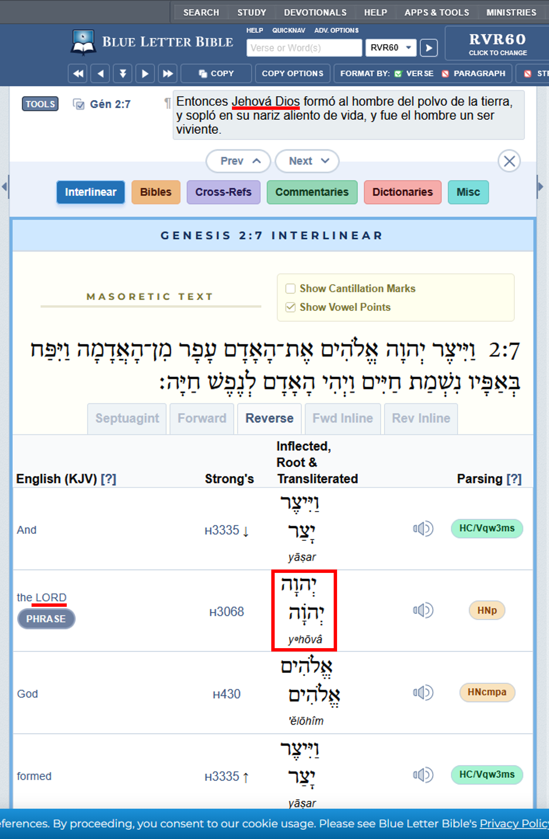Expand the Prev verse chevron button
This screenshot has width=549, height=839.
[238, 161]
